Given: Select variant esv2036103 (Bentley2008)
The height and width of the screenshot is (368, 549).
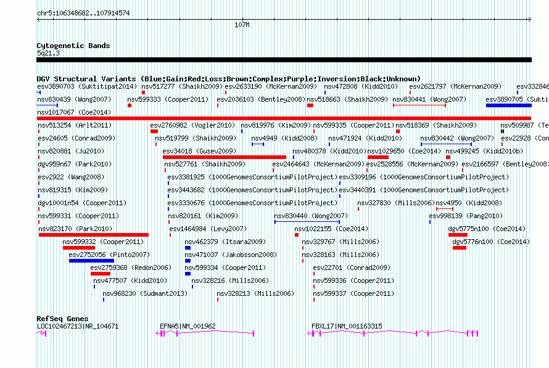Looking at the screenshot, I should pos(261,99).
